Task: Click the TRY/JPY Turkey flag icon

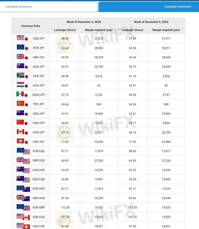Action: (20, 103)
